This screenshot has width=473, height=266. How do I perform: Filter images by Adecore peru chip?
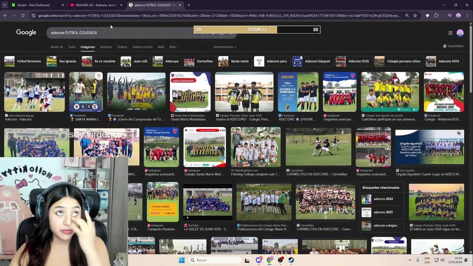click(x=271, y=61)
